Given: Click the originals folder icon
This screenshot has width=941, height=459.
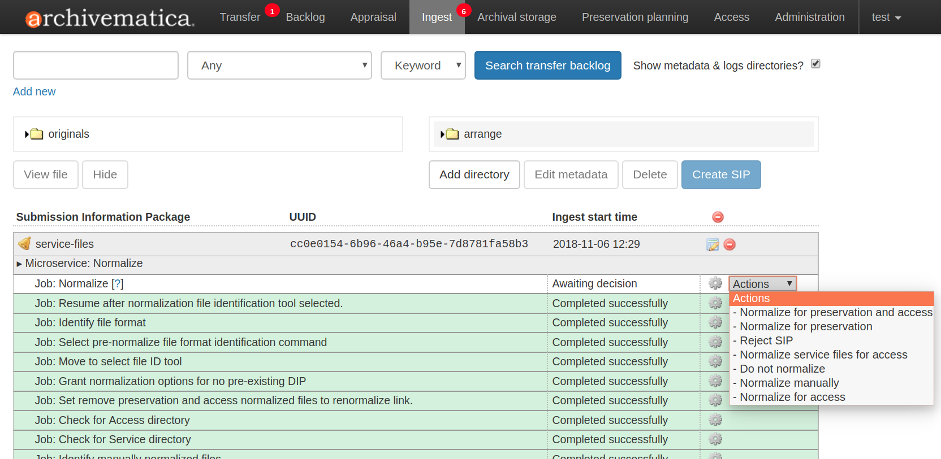Looking at the screenshot, I should [37, 134].
